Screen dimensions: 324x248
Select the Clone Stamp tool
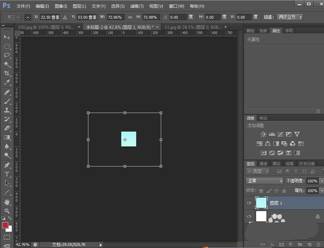click(7, 110)
